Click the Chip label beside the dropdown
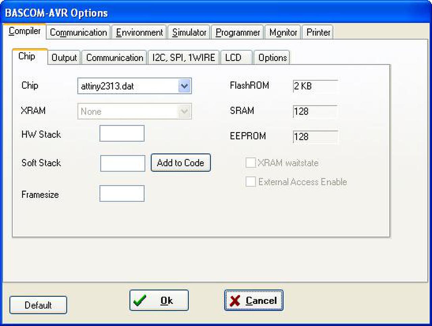 click(x=30, y=85)
